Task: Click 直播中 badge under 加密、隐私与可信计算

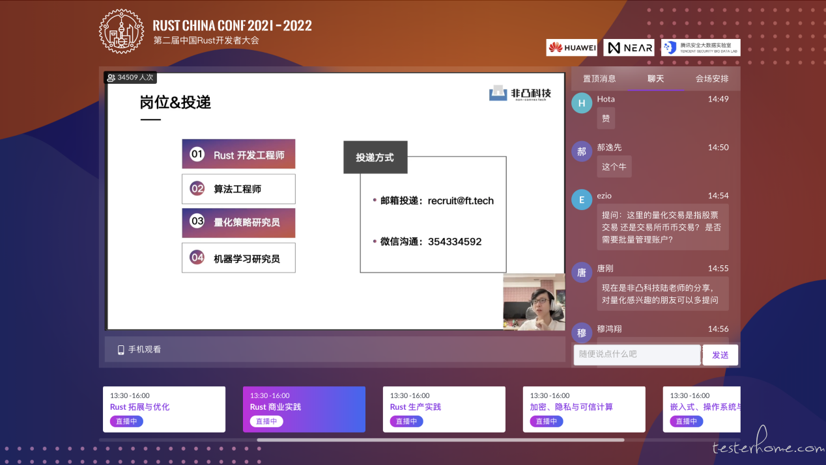Action: 547,421
